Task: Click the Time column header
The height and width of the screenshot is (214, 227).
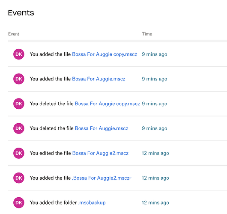Action: pyautogui.click(x=147, y=34)
